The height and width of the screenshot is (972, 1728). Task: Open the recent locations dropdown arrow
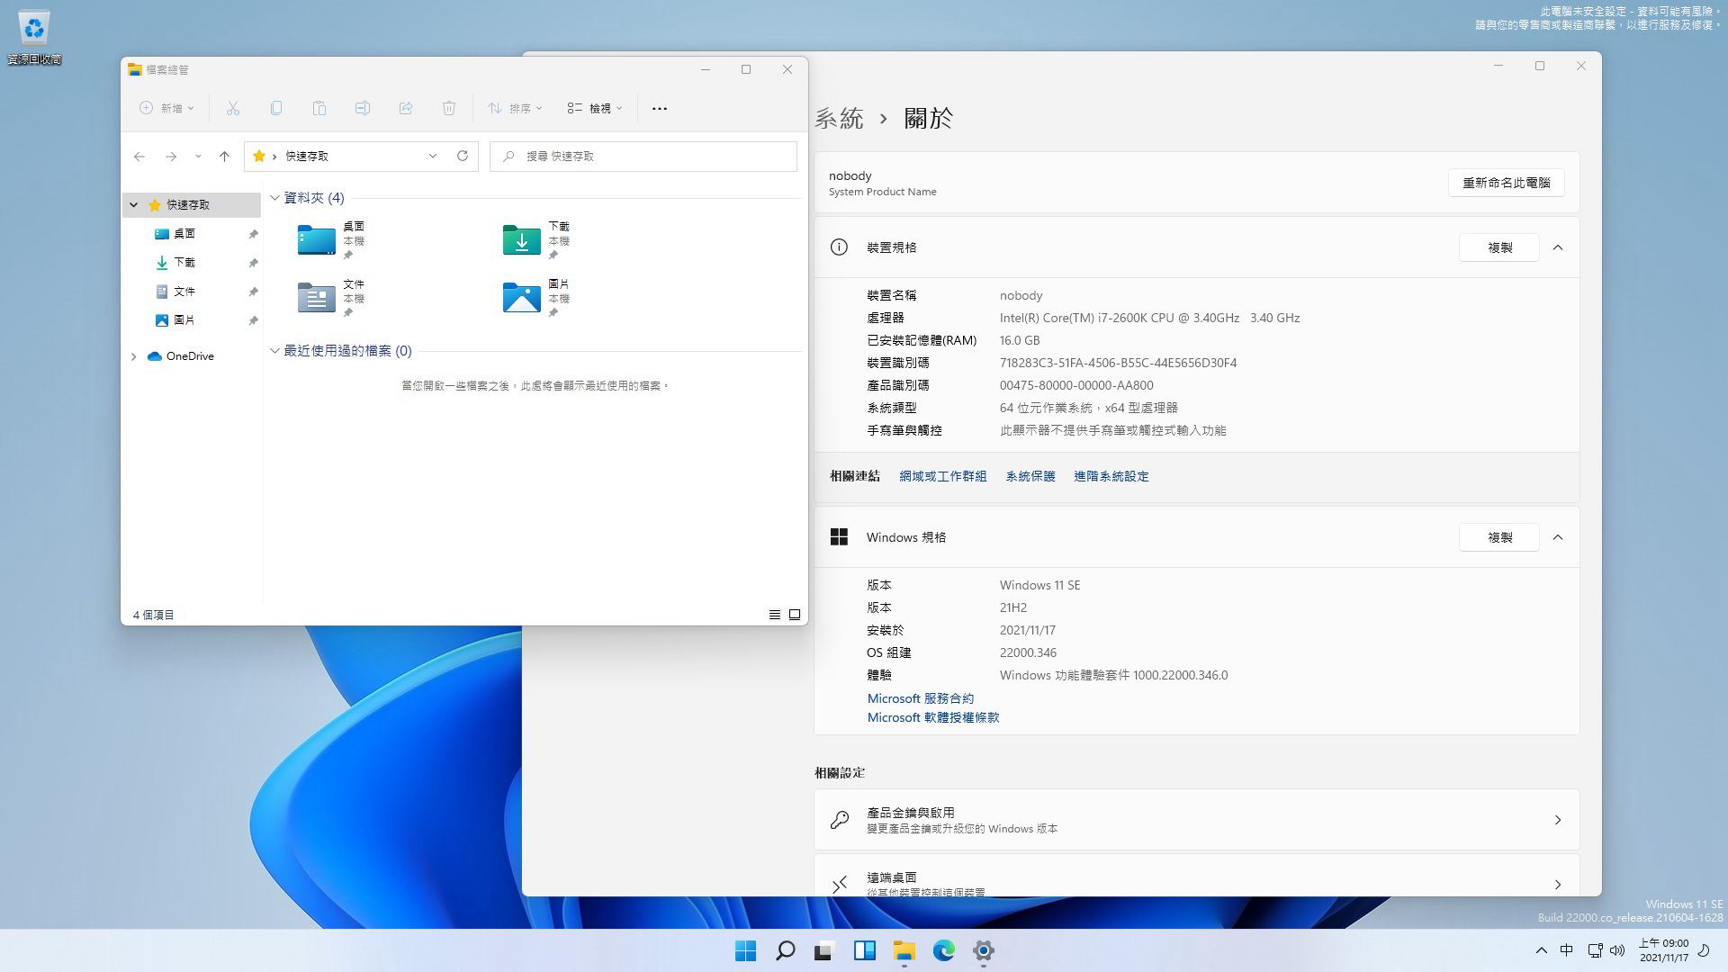click(198, 157)
